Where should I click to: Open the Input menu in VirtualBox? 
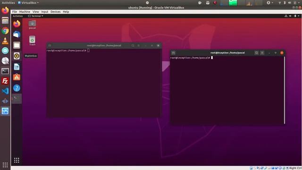(45, 12)
